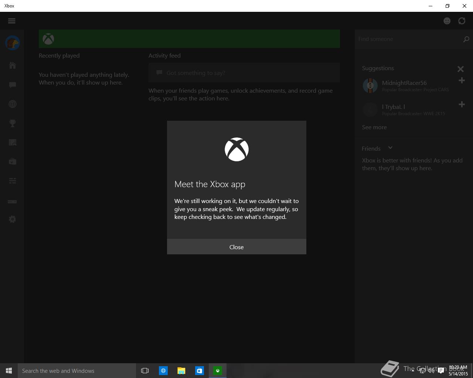Click the Xbox logo in dialog
Image resolution: width=473 pixels, height=378 pixels.
pyautogui.click(x=236, y=150)
